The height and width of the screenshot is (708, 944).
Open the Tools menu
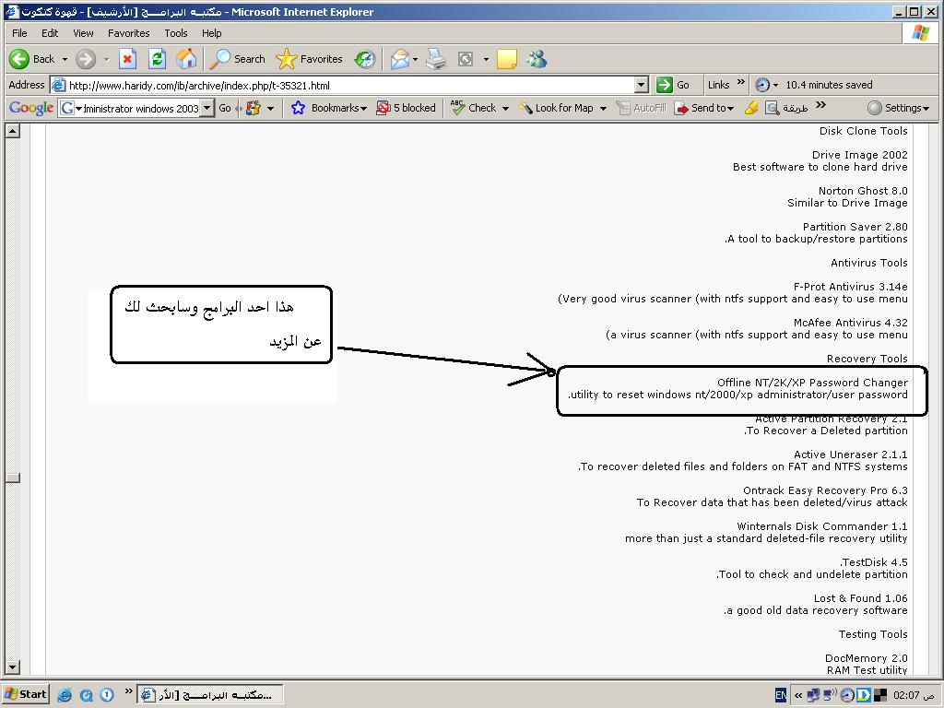click(175, 33)
